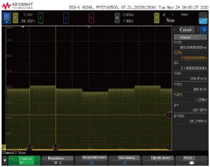Click the ΔX readout value
The width and height of the screenshot is (210, 167).
(x=194, y=68)
